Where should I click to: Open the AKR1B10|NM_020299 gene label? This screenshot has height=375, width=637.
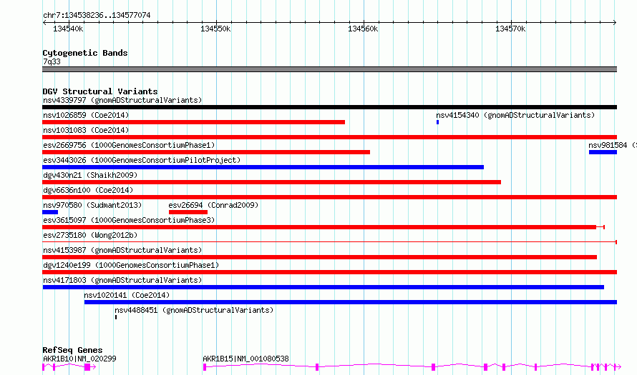click(79, 359)
